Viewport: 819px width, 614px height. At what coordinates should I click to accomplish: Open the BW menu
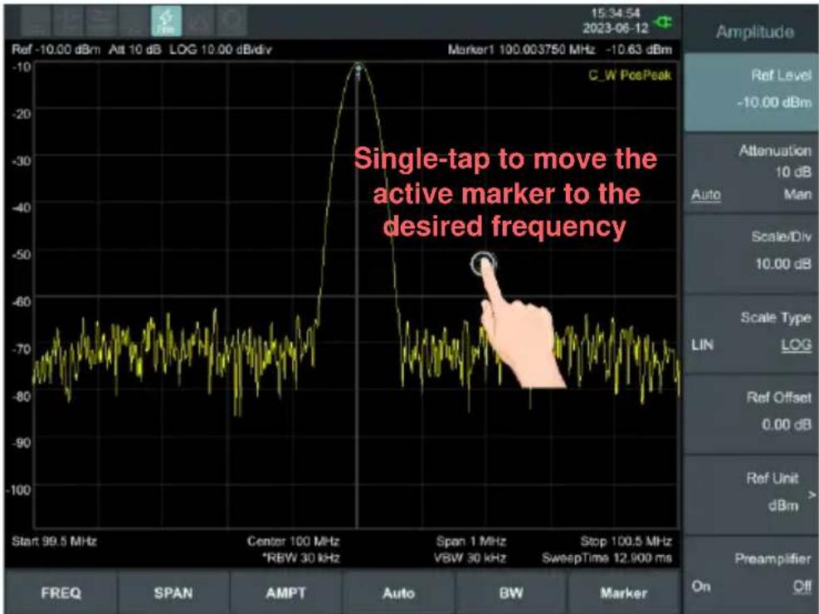point(511,593)
